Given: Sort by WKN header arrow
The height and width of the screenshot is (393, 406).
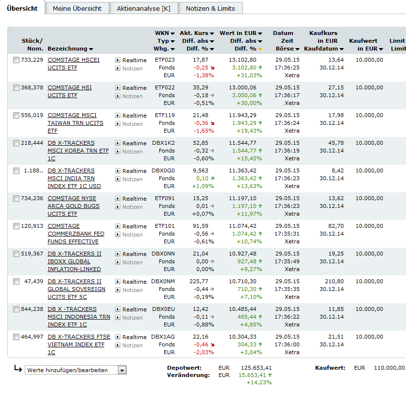Looking at the screenshot, I should coord(172,34).
